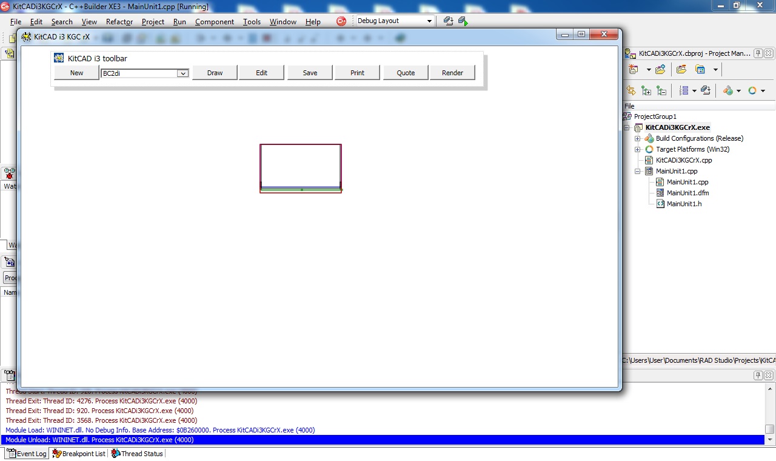
Task: Expand the Build Configurations (Release) node
Action: click(x=637, y=139)
